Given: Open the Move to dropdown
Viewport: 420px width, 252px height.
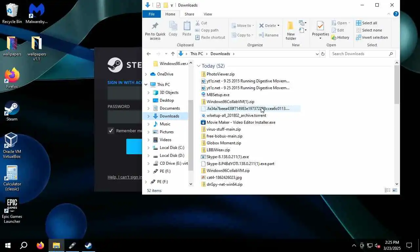Looking at the screenshot, I should 243,26.
